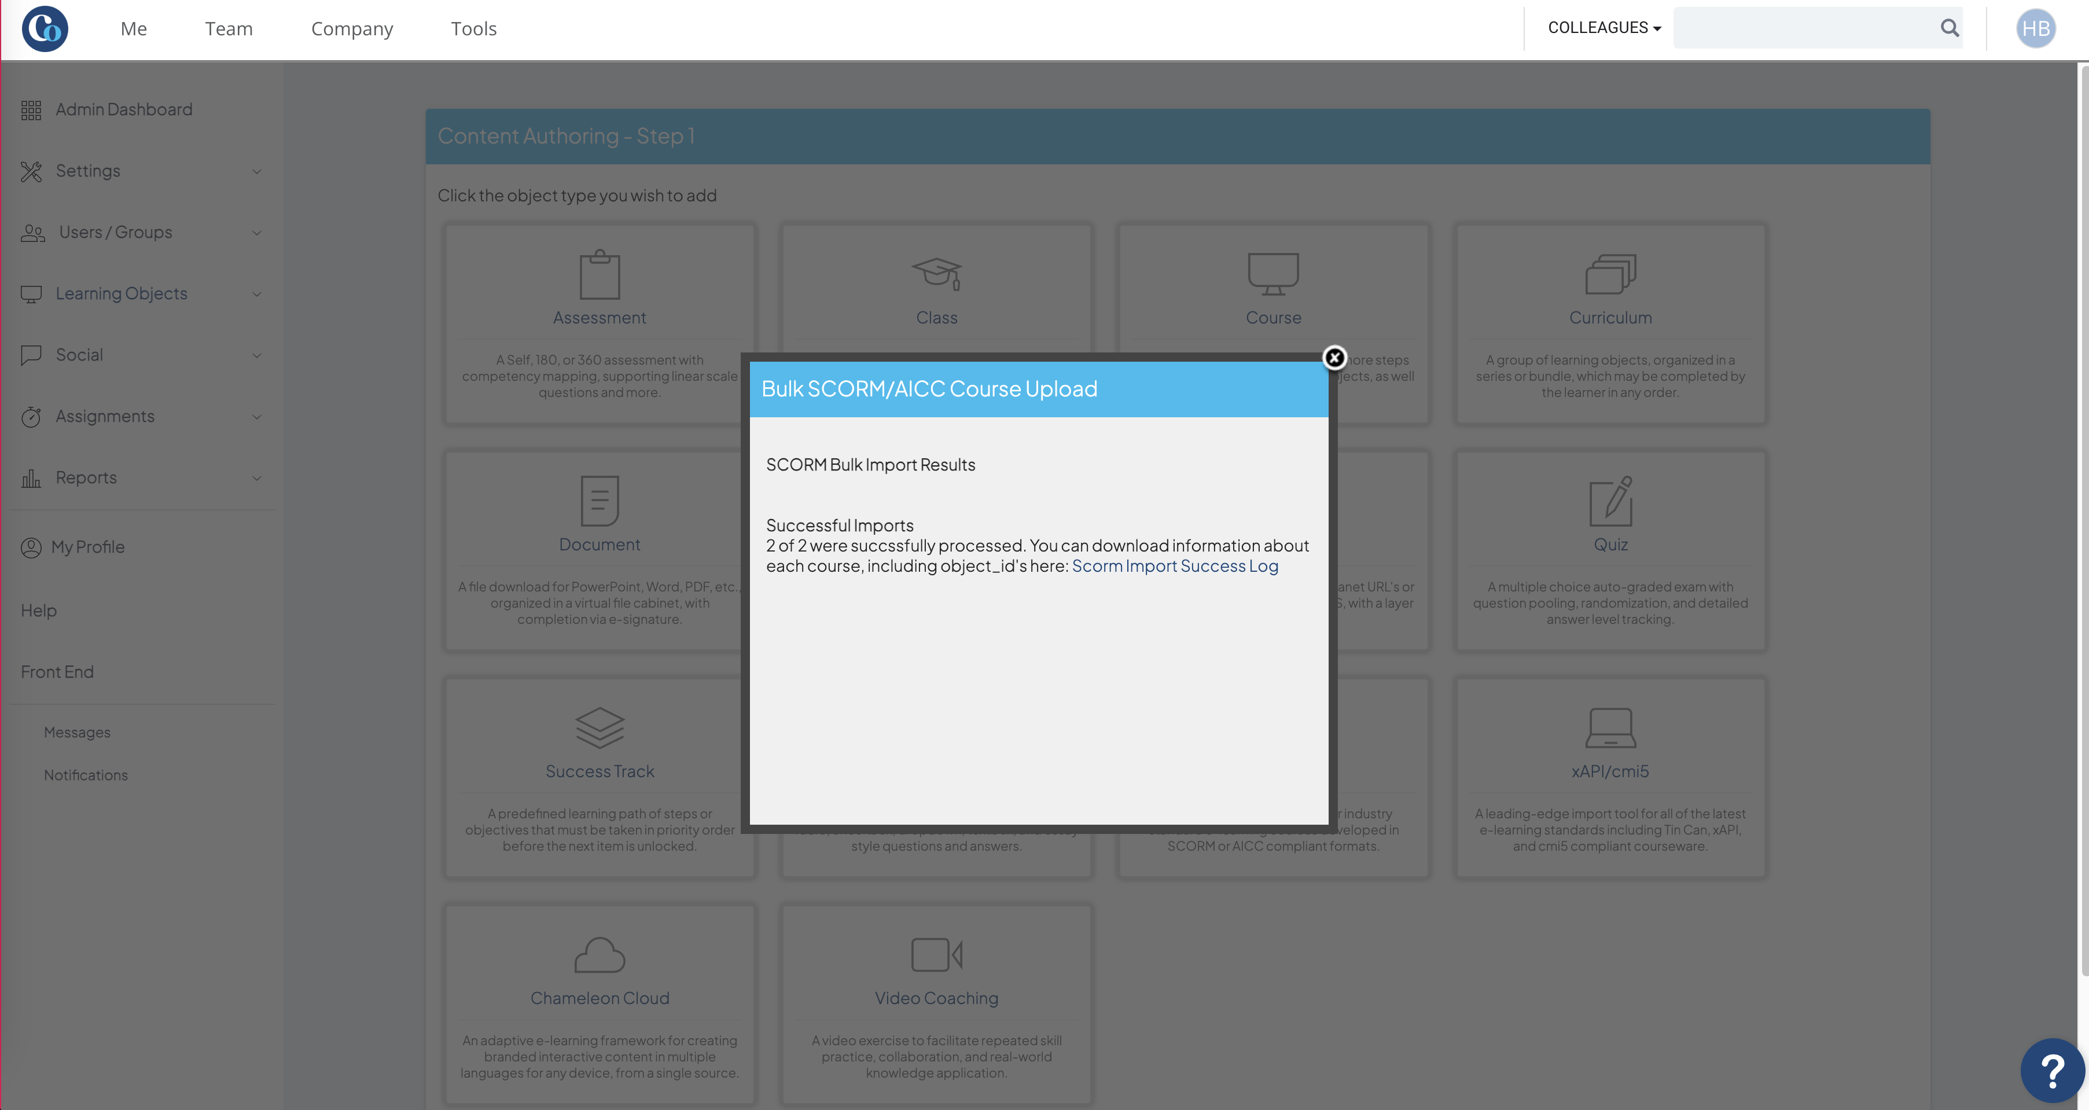The width and height of the screenshot is (2089, 1110).
Task: Click the My Profile person icon
Action: pyautogui.click(x=31, y=548)
